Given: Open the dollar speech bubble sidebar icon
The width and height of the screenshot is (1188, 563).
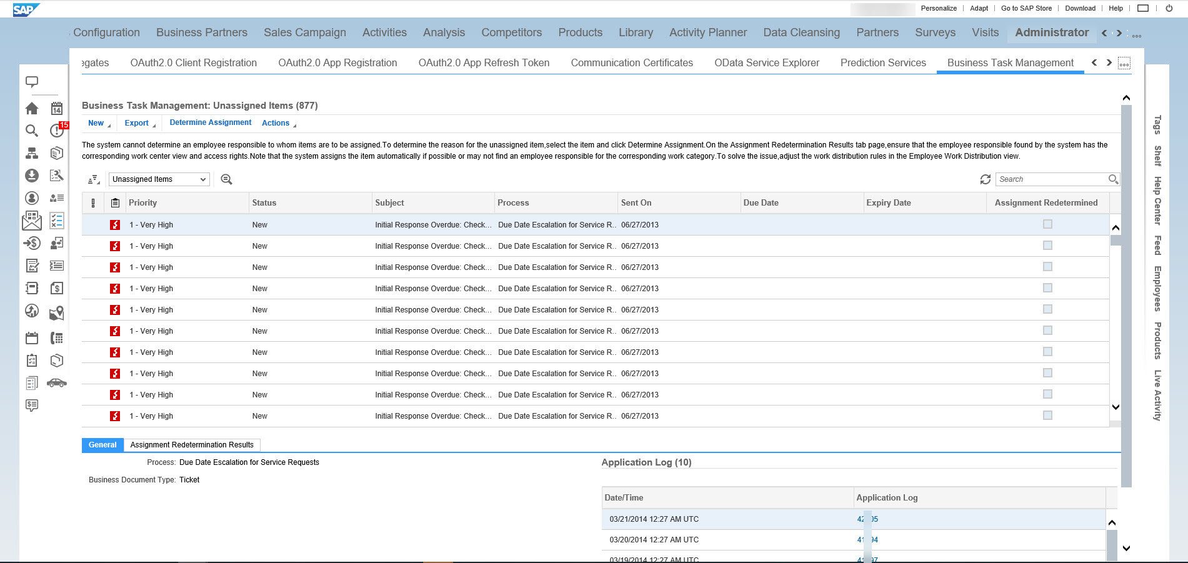Looking at the screenshot, I should click(x=32, y=406).
